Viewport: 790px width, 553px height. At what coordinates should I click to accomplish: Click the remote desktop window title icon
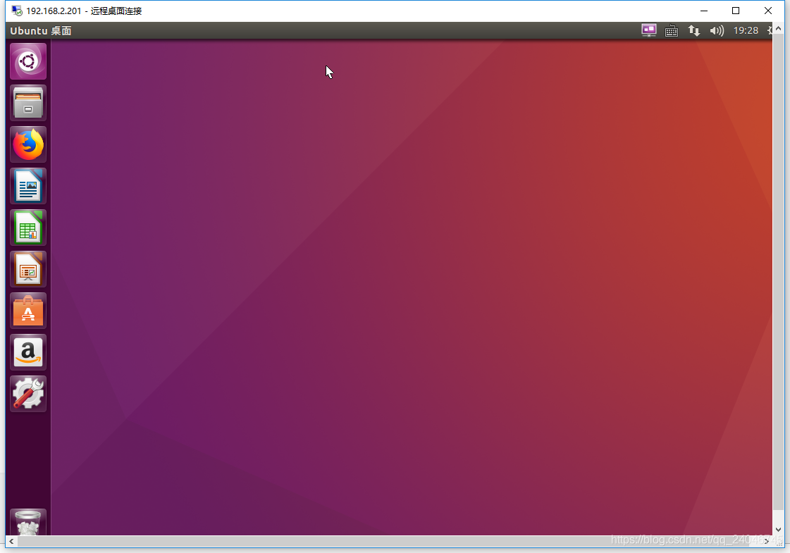pyautogui.click(x=17, y=11)
